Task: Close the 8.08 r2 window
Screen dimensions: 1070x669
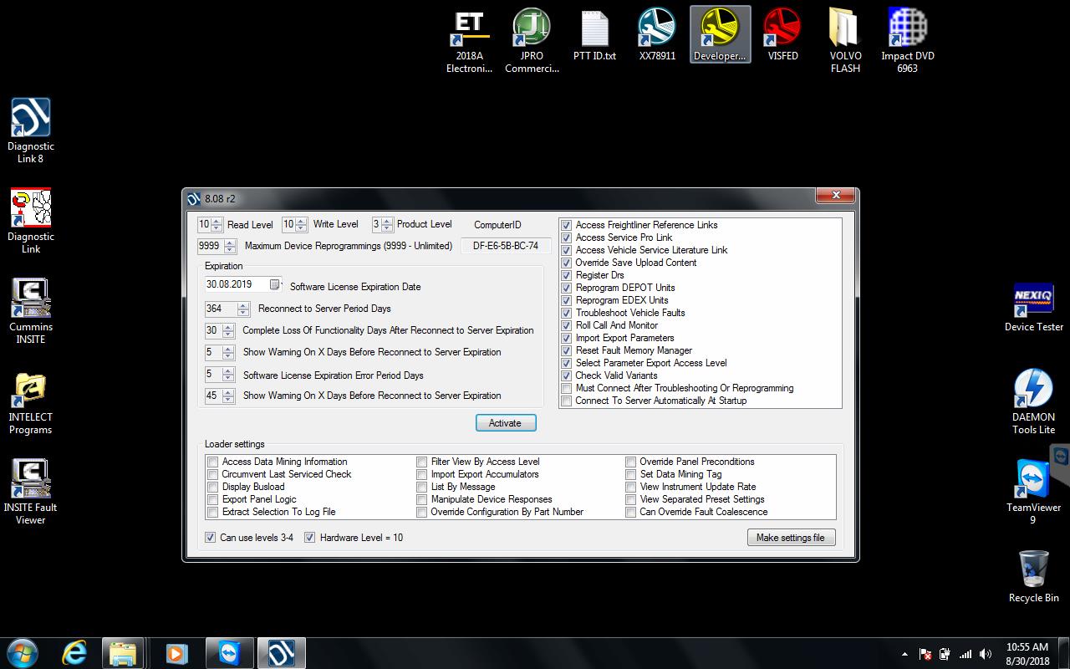Action: point(835,196)
